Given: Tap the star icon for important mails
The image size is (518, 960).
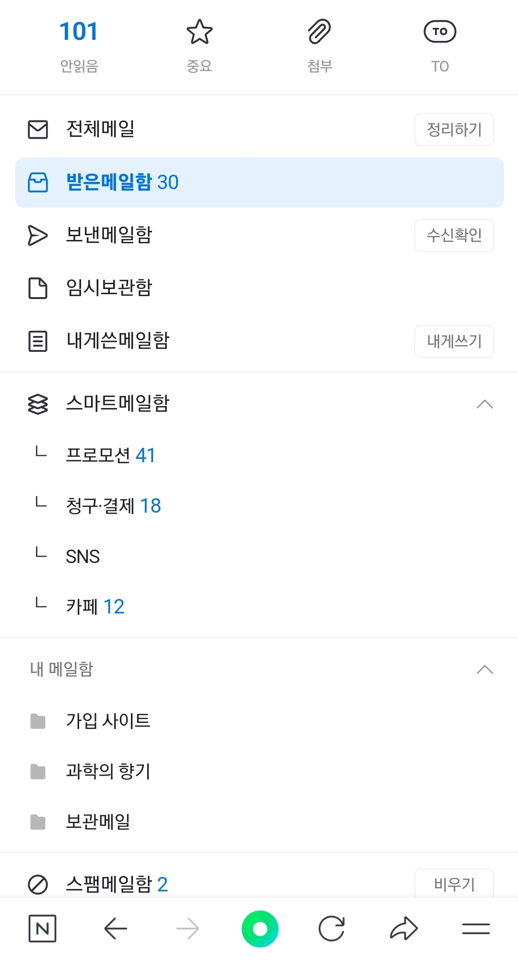Looking at the screenshot, I should pyautogui.click(x=200, y=32).
